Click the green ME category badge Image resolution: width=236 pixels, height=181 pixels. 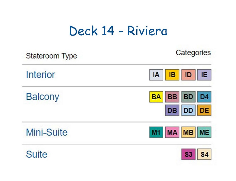coord(204,132)
